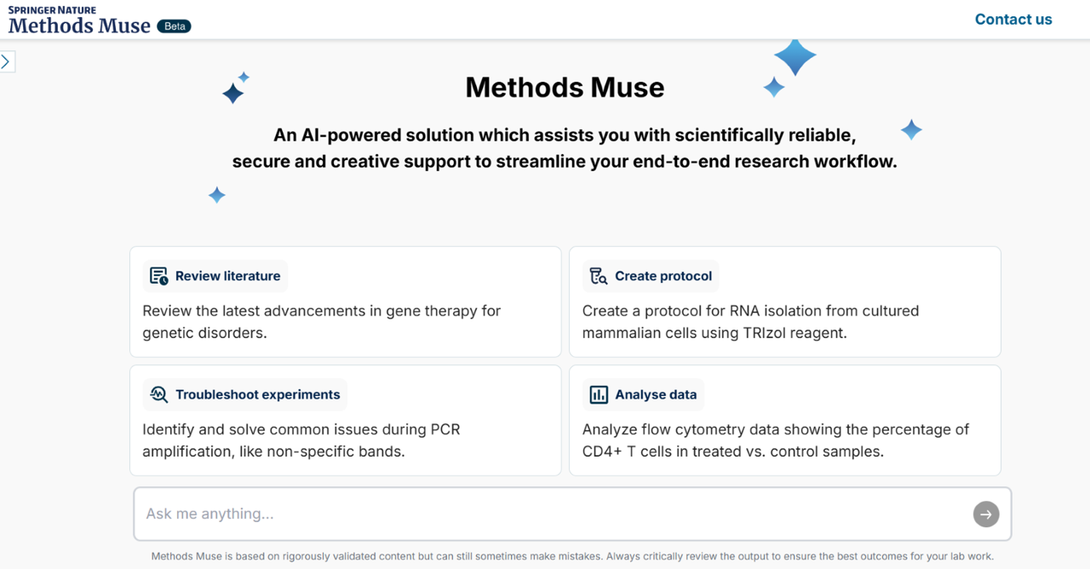Screen dimensions: 1090x569
Task: Click the Beta badge in the header
Action: [174, 26]
